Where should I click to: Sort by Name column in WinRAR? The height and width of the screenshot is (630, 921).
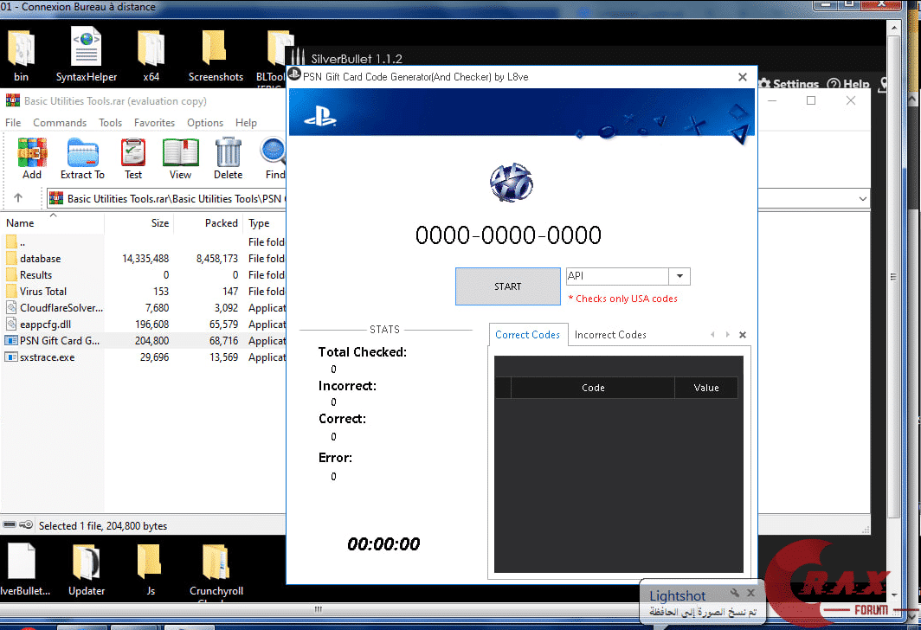[53, 223]
